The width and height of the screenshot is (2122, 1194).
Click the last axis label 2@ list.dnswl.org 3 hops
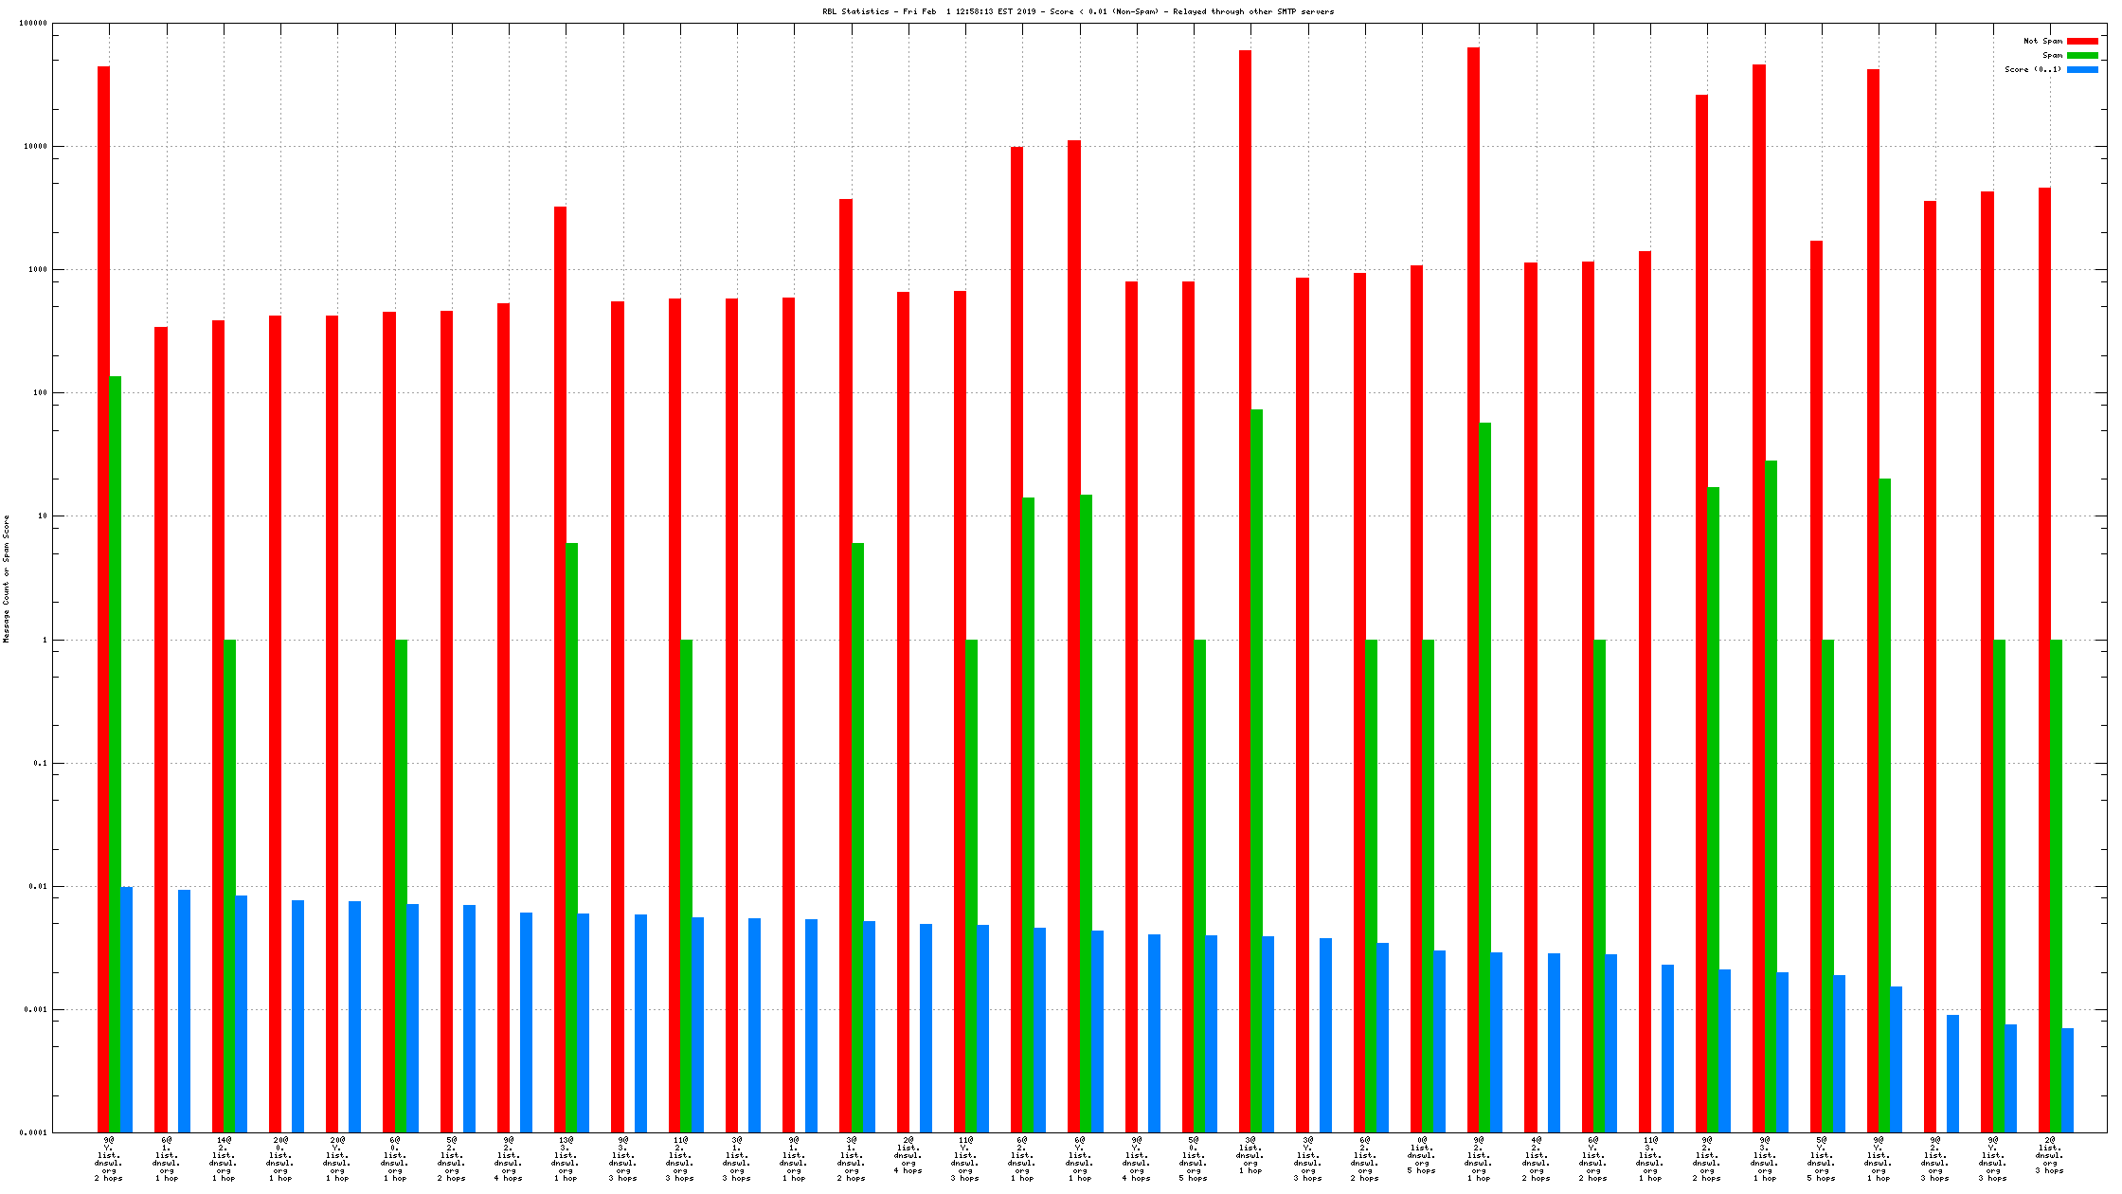[x=2049, y=1155]
